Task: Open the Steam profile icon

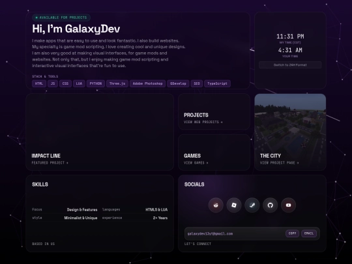Action: coord(252,205)
